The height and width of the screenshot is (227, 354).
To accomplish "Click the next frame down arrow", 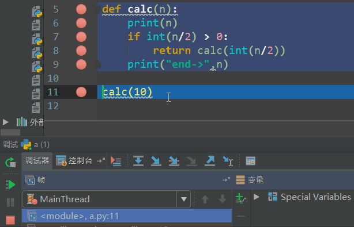I will coord(223,199).
